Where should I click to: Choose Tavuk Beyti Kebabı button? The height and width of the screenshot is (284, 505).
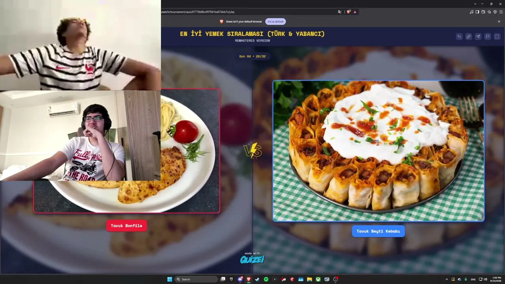point(378,231)
